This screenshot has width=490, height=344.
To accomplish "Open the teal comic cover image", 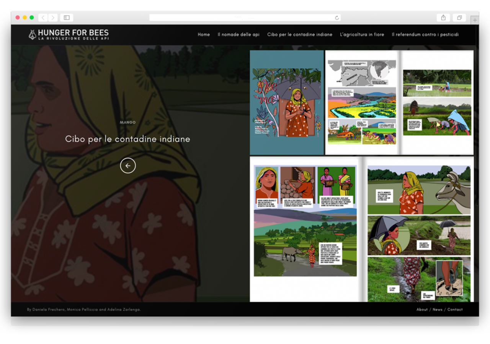I will (287, 102).
